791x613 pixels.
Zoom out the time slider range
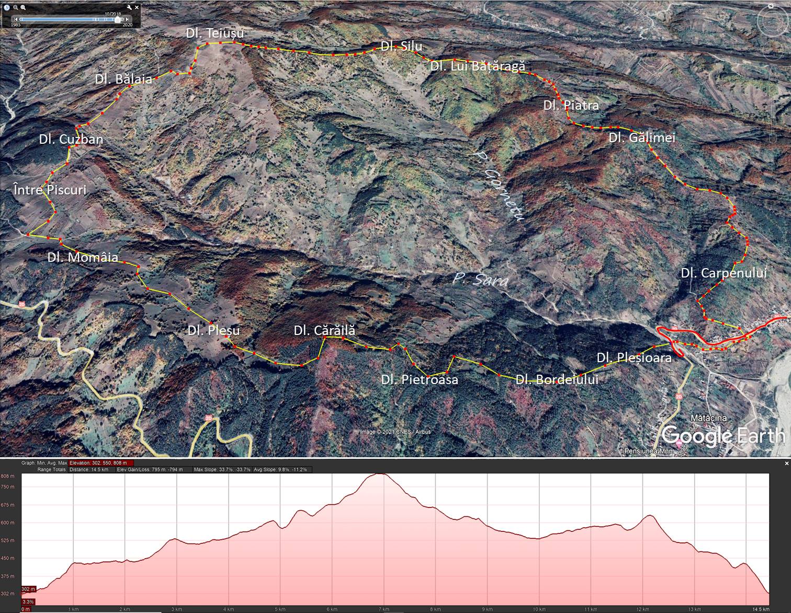(15, 7)
